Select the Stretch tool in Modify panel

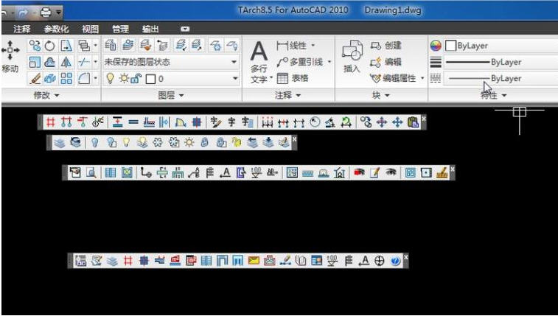point(66,46)
